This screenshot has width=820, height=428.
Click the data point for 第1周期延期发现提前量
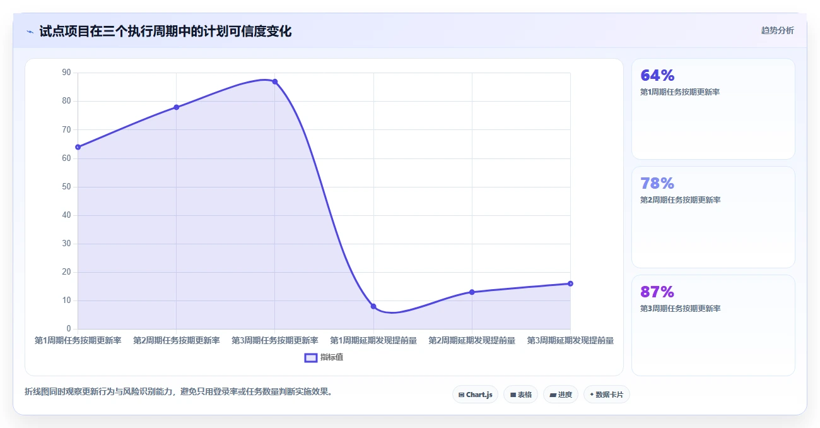tap(373, 306)
